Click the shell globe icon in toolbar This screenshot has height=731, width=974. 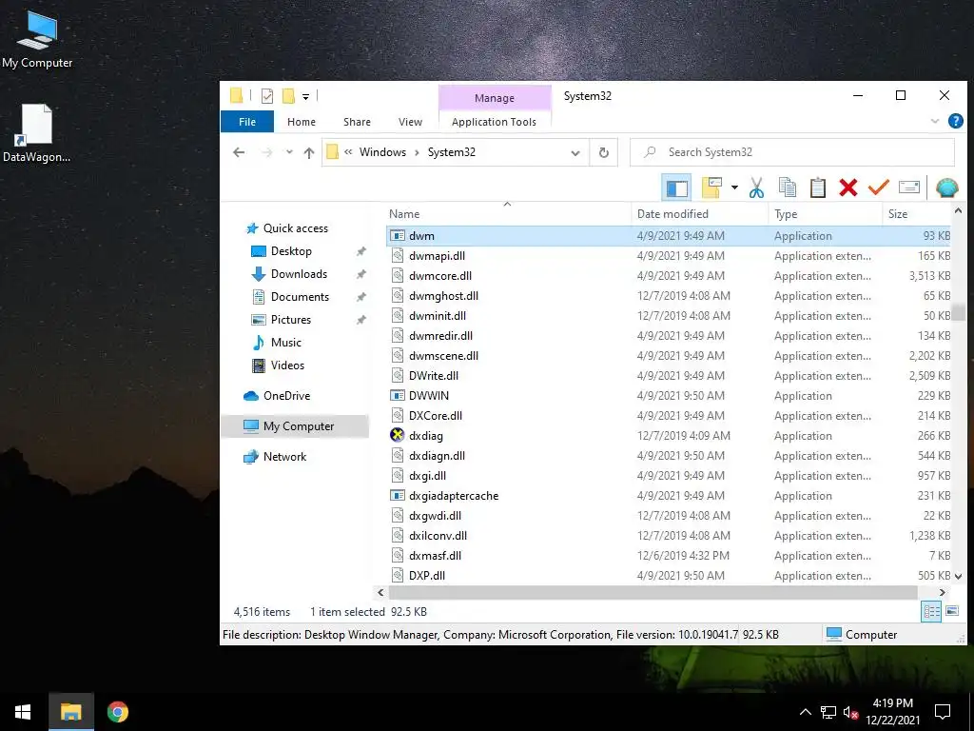[946, 188]
